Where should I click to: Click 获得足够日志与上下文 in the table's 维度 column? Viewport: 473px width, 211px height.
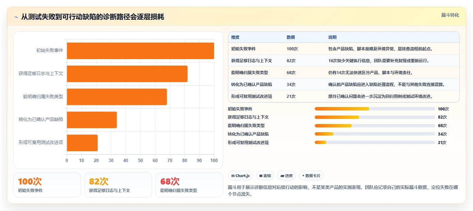[x=251, y=61]
